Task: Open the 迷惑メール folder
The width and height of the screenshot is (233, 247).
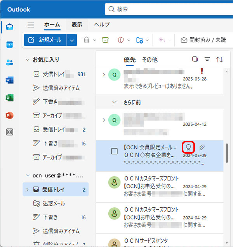Action: coord(54,203)
